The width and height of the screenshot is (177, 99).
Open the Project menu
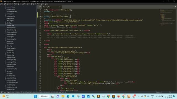[33, 4]
